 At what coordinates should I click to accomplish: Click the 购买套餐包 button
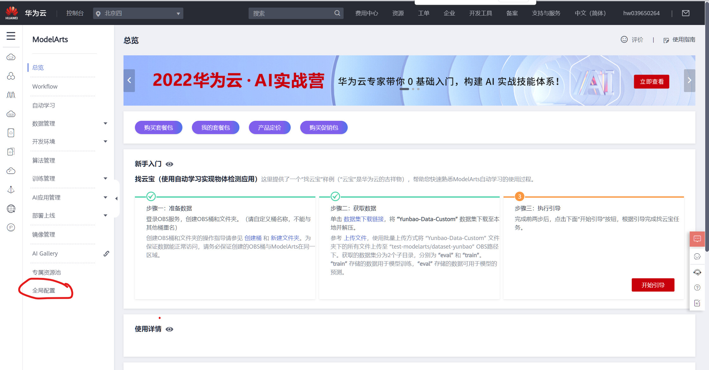click(x=159, y=127)
